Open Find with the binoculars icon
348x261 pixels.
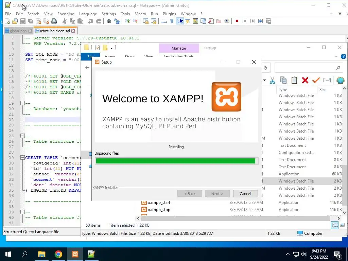109,21
